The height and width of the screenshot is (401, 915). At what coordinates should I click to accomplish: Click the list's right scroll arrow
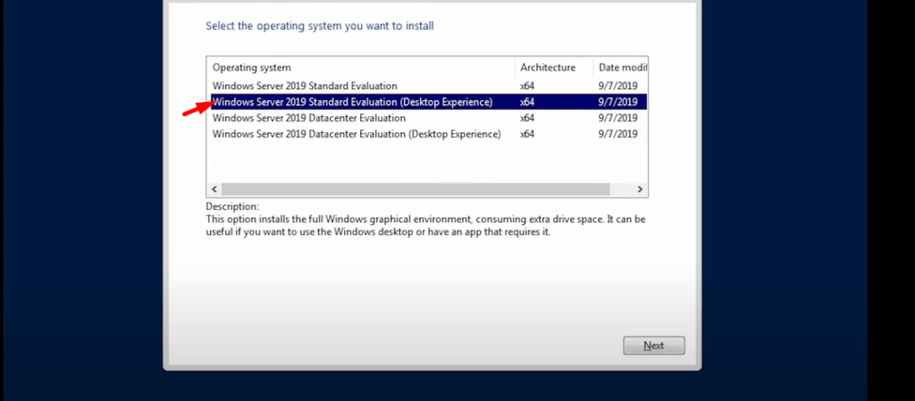pos(640,189)
